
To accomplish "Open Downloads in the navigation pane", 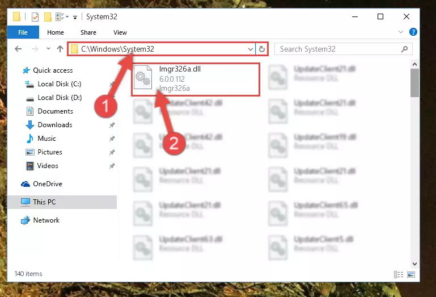I will point(55,125).
